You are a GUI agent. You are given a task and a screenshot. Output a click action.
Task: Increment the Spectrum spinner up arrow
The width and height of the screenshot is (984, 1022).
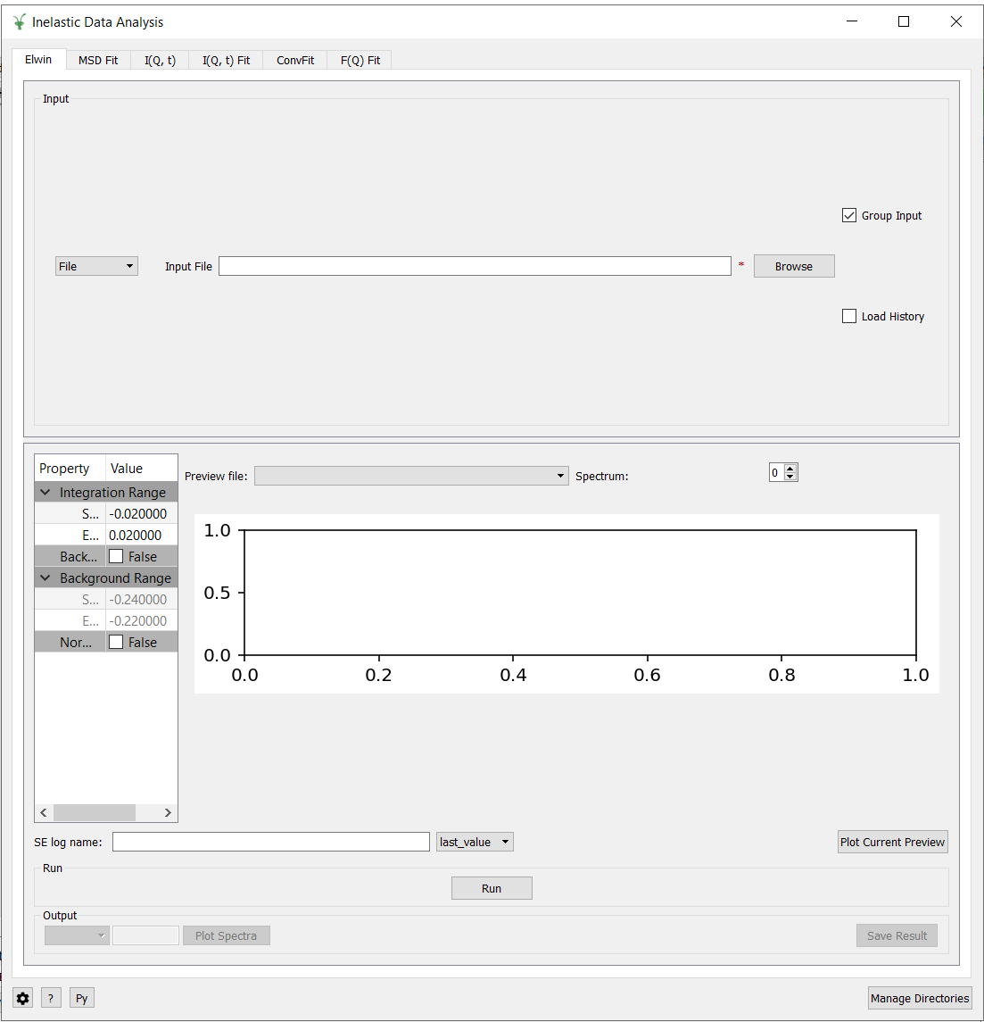point(790,469)
